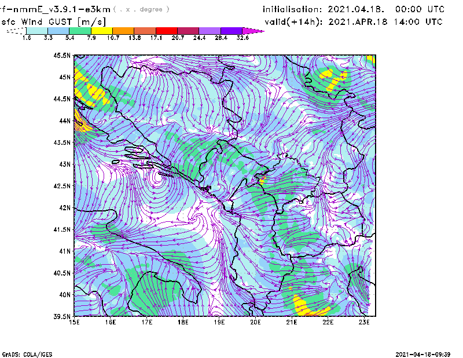Click legend value 17.1
The width and height of the screenshot is (463, 358).
coord(156,38)
